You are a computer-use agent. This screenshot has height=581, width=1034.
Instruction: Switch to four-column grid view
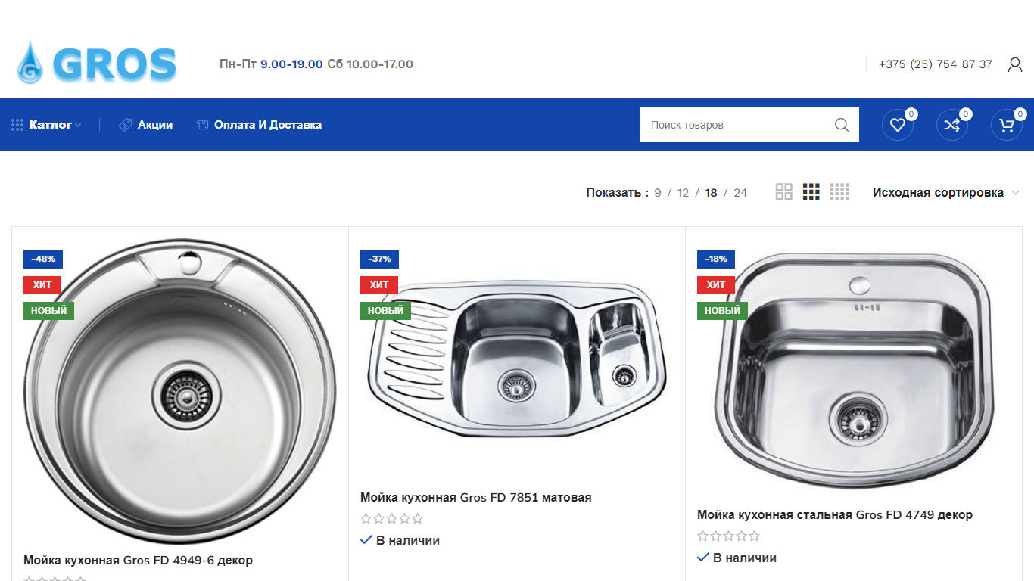click(839, 192)
